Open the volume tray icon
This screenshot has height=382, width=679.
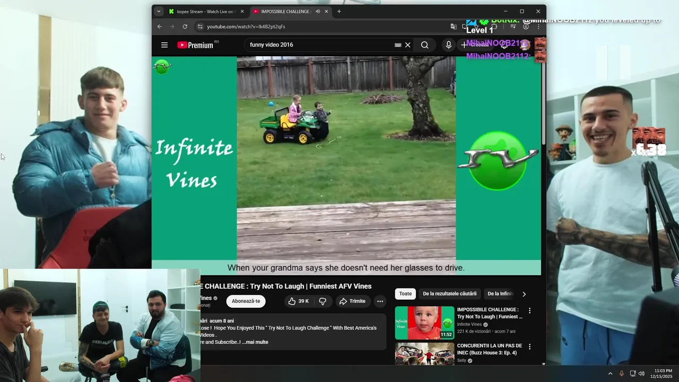(641, 374)
